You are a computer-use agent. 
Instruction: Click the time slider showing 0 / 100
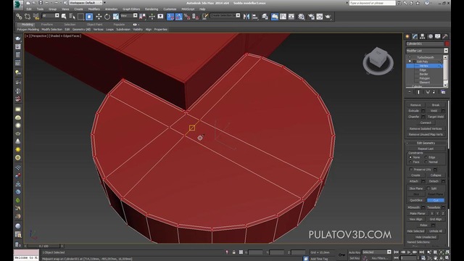pyautogui.click(x=43, y=246)
